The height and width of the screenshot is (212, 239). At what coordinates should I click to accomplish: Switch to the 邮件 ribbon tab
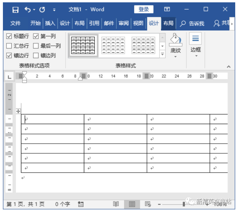pyautogui.click(x=109, y=23)
